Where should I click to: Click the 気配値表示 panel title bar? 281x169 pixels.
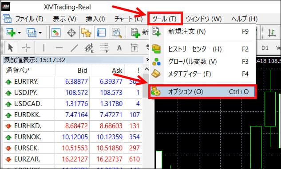pos(74,60)
